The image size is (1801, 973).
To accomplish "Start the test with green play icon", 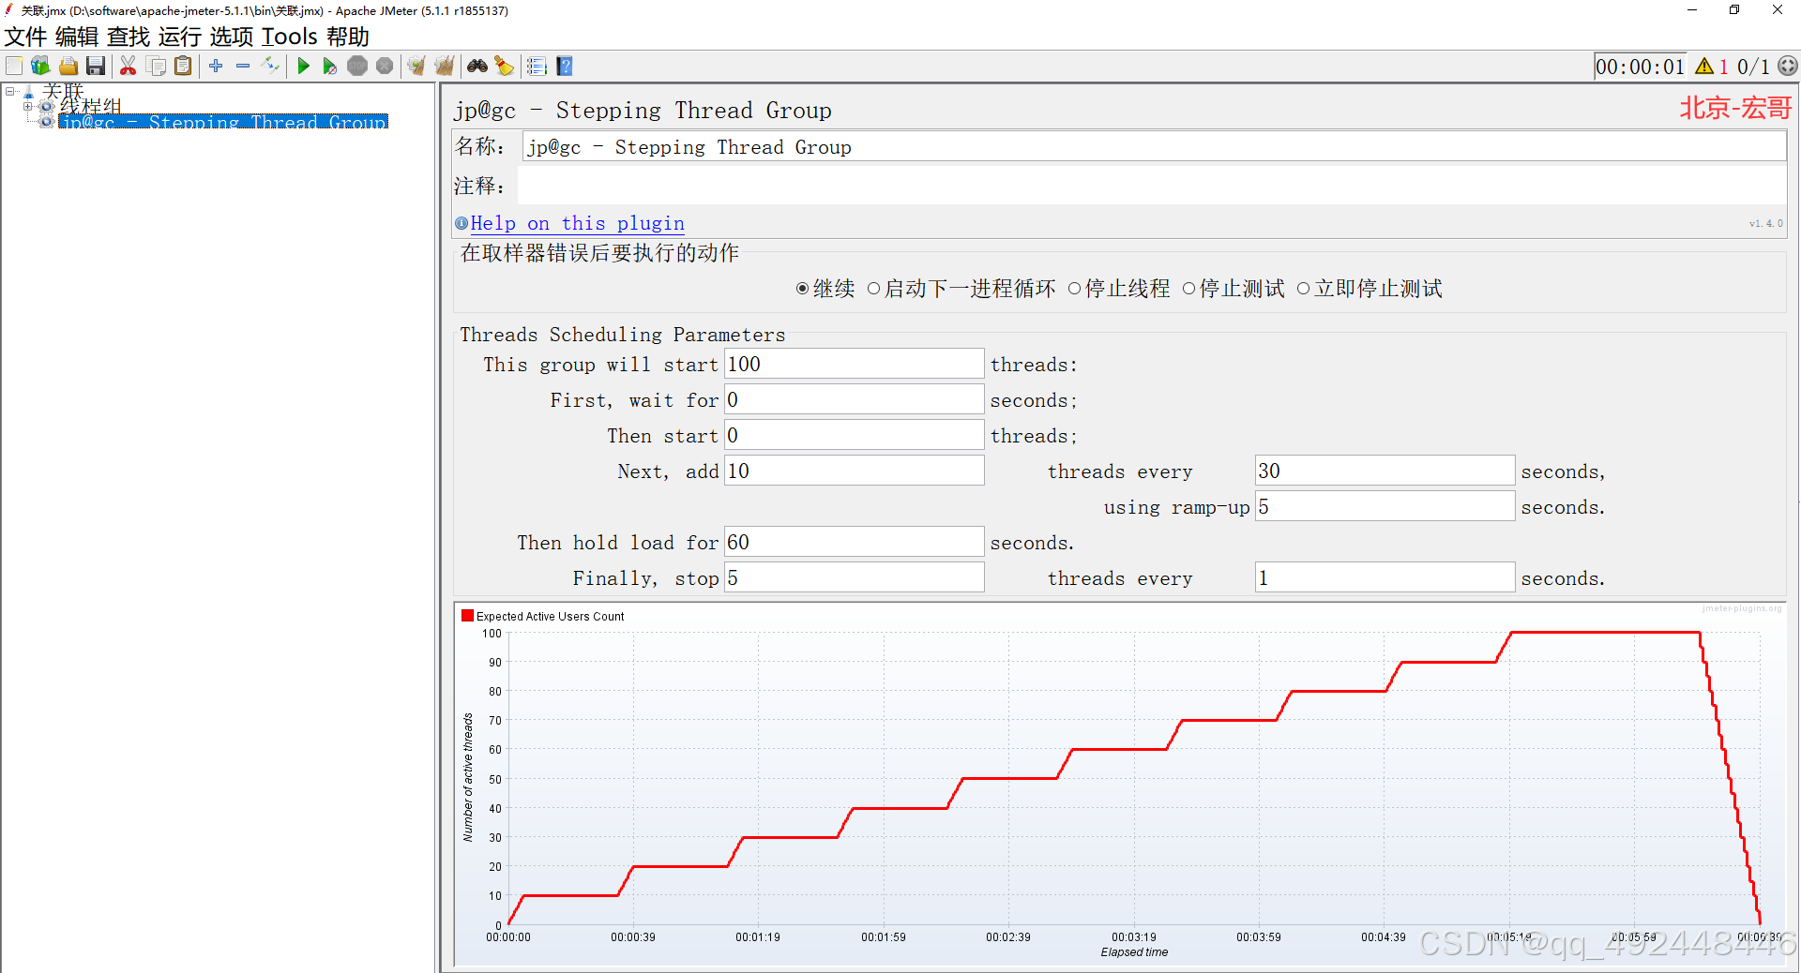I will point(303,66).
